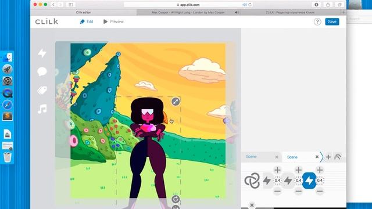This screenshot has width=372, height=209.
Task: Reload the page in Safari
Action: [250, 5]
